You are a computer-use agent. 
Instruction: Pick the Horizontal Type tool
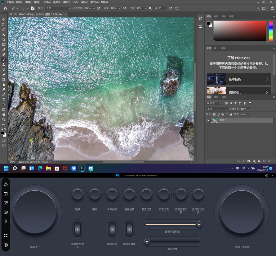(x=4, y=100)
